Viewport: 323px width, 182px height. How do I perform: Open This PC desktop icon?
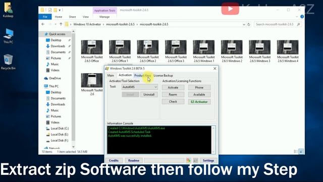point(8,36)
